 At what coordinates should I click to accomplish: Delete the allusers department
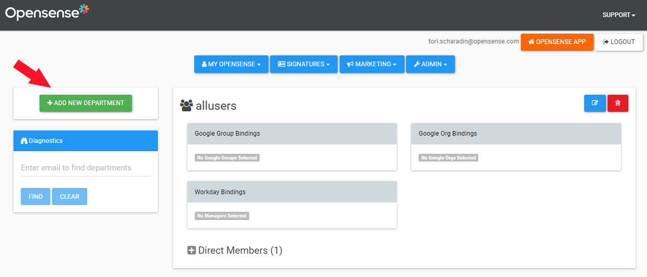coord(618,103)
